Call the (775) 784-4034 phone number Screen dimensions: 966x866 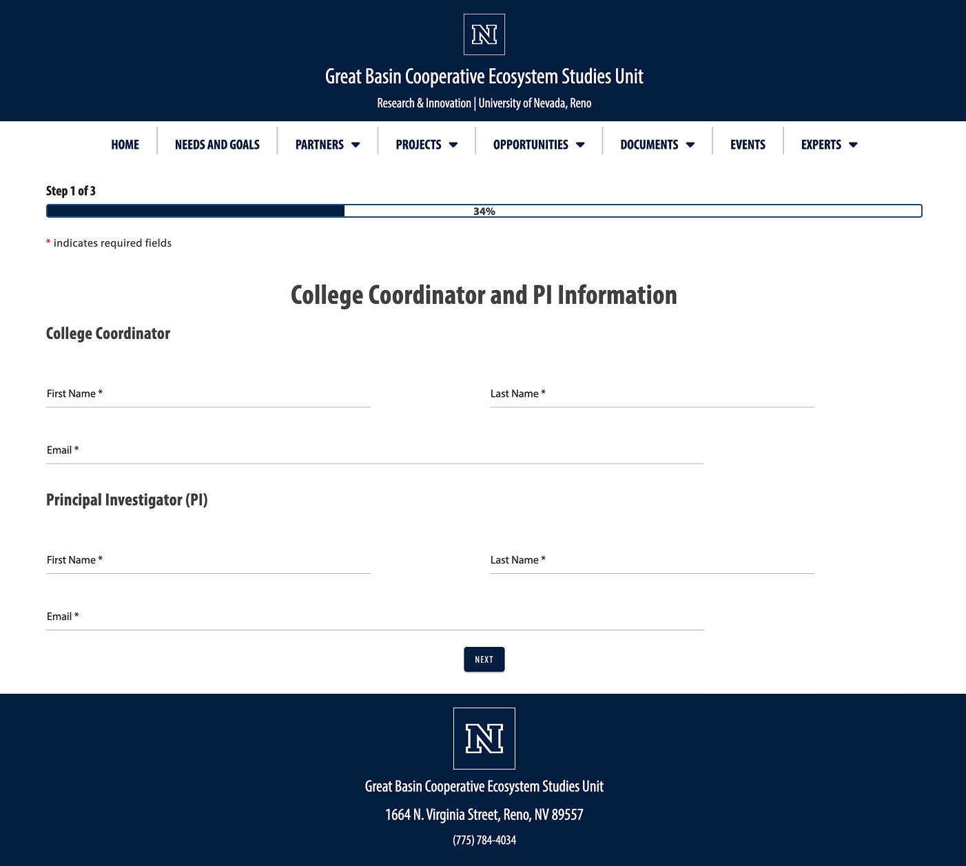coord(484,840)
